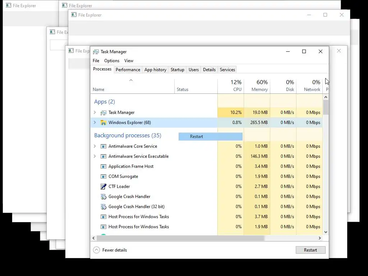Select Google Crash Handler (32 bit) row
The image size is (368, 276).
tap(207, 207)
